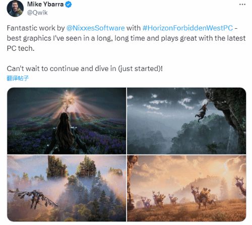Click the flying machine in the bottom-left photo
The width and height of the screenshot is (252, 225).
point(33,198)
